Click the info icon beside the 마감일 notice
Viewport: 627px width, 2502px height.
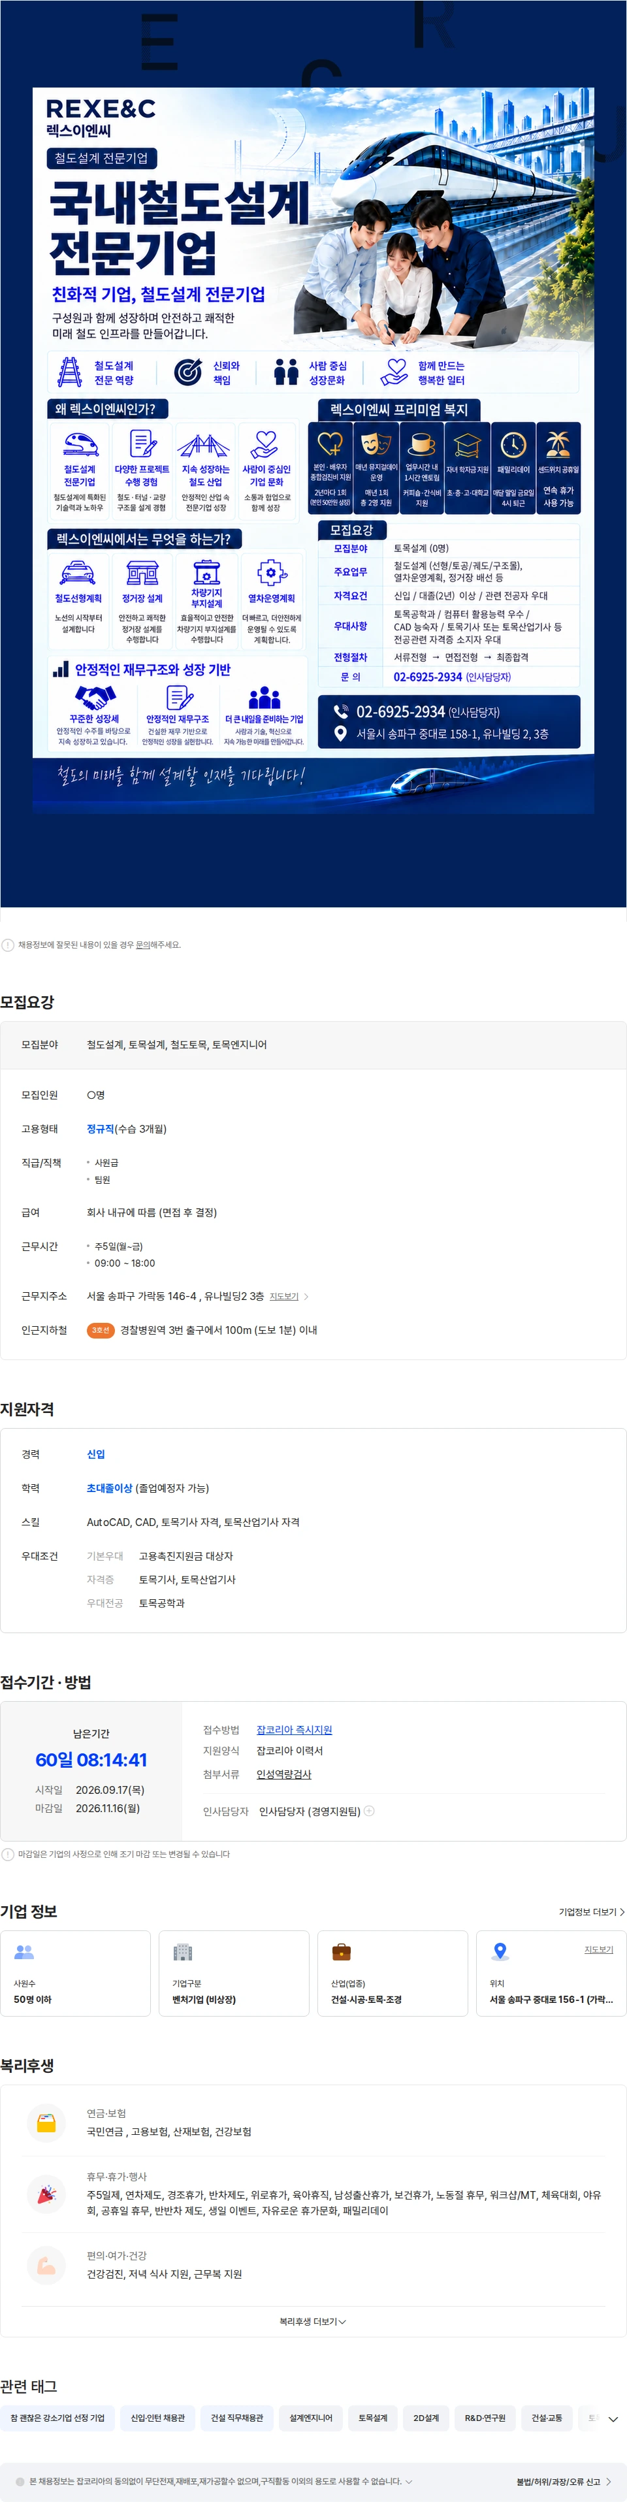pos(8,1854)
